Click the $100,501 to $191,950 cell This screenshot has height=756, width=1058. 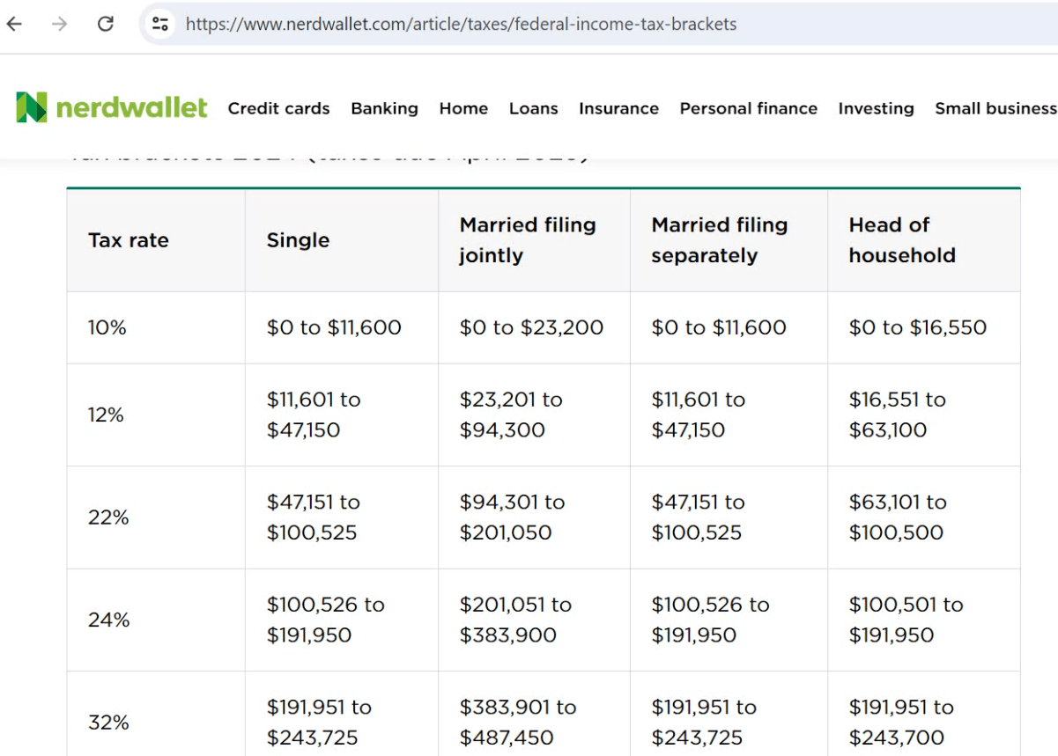tap(924, 620)
